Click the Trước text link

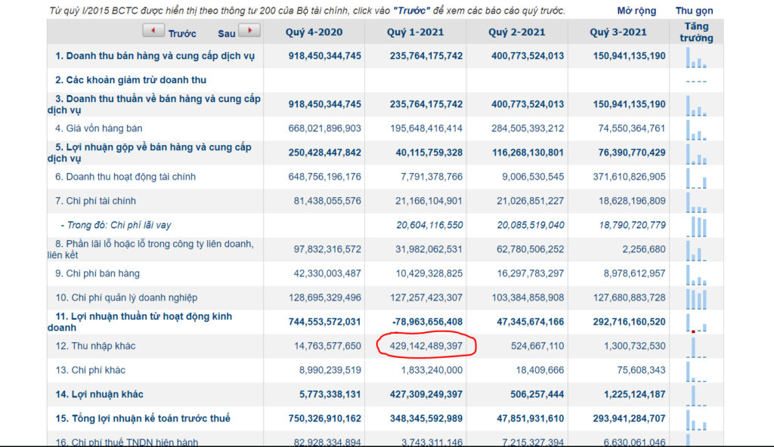tap(182, 33)
